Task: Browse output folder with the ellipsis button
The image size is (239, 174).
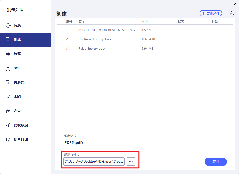Action: pyautogui.click(x=131, y=162)
